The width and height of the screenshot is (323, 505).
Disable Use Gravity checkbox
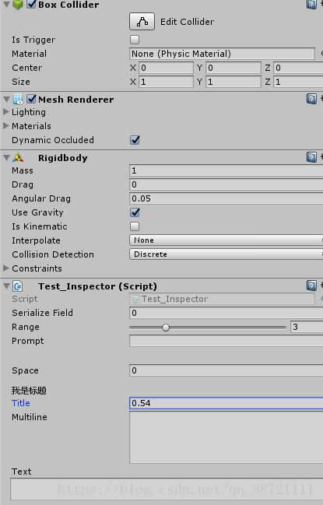(x=135, y=212)
